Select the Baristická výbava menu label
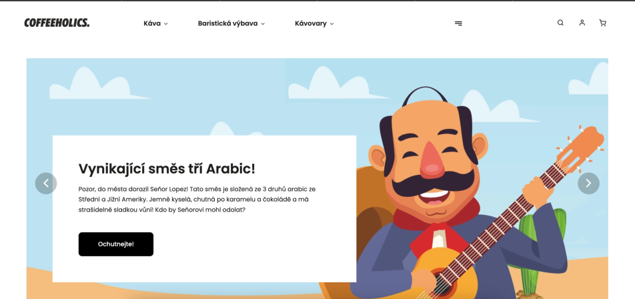 click(227, 23)
